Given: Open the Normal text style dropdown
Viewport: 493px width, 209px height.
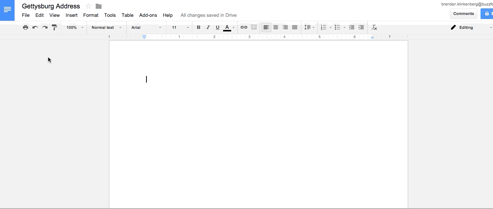Looking at the screenshot, I should 106,27.
